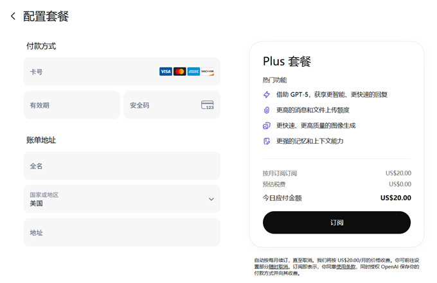This screenshot has width=437, height=283.
Task: Click the American Express logo
Action: (193, 72)
